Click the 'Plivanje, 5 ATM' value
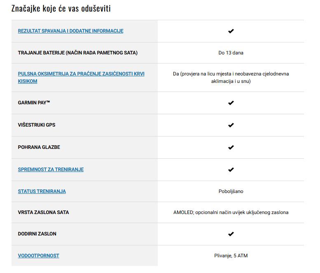This screenshot has height=273, width=320. (x=231, y=256)
